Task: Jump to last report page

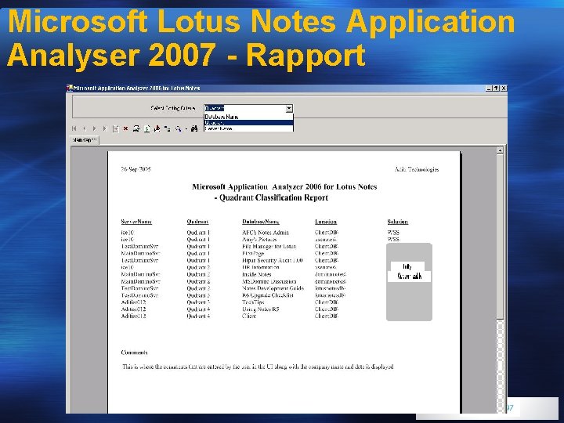Action: 105,128
